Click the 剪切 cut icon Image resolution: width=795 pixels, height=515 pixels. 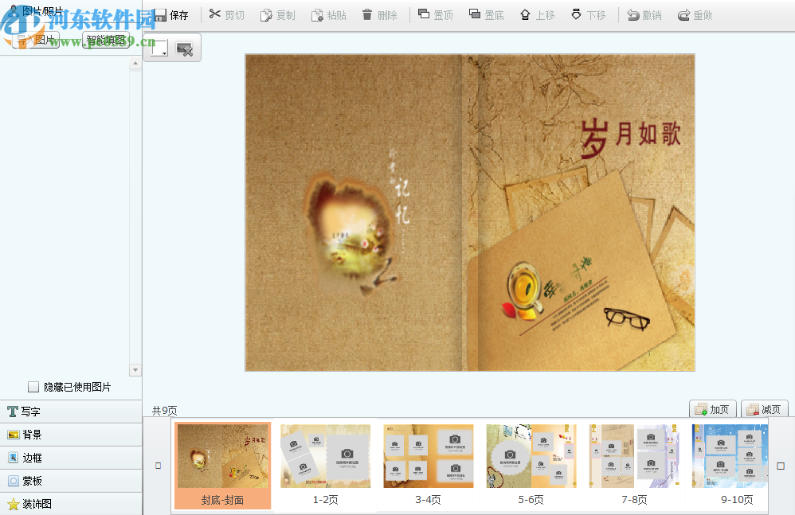coord(226,14)
